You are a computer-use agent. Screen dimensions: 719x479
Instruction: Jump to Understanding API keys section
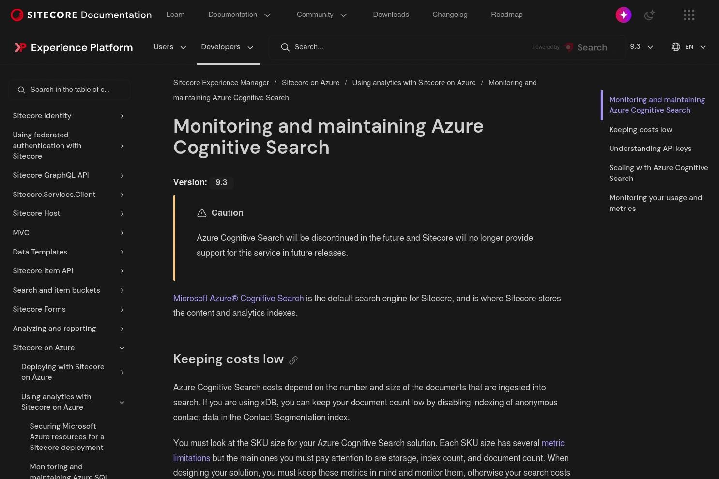(x=650, y=149)
